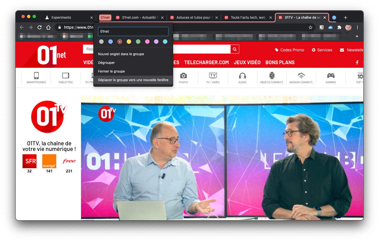The width and height of the screenshot is (379, 241).
Task: Close the Toute l'actu tech tab
Action: [x=271, y=18]
